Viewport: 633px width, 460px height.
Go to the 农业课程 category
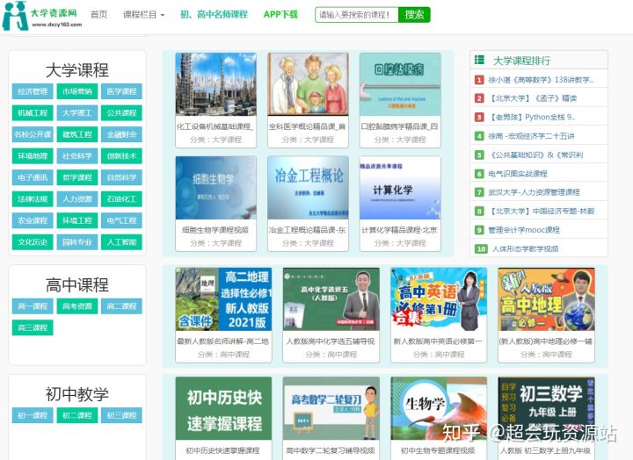33,220
